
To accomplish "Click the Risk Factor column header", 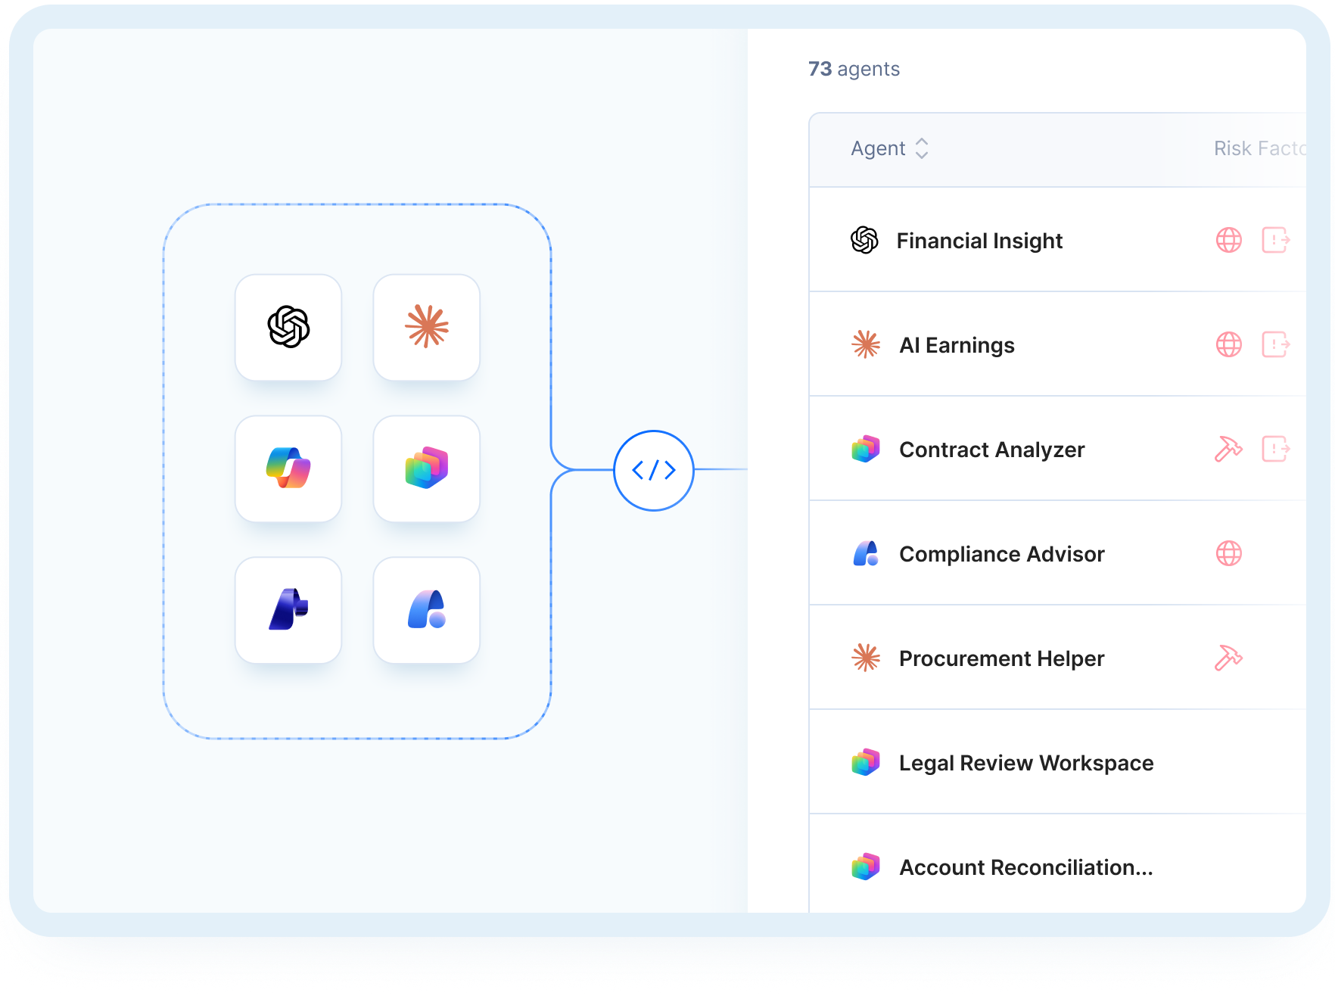I will pyautogui.click(x=1259, y=148).
